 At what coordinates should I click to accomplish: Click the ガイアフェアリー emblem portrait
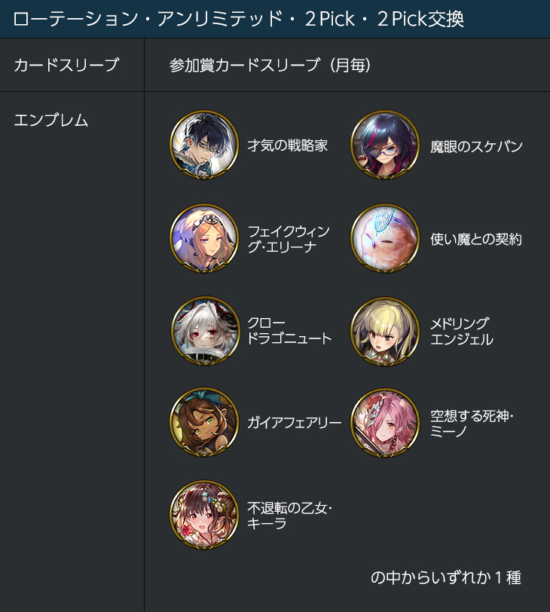(x=204, y=422)
